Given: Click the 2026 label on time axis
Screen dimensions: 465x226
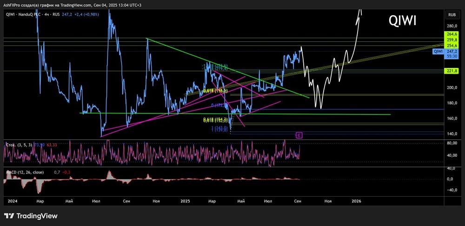Looking at the screenshot, I should click(356, 201).
